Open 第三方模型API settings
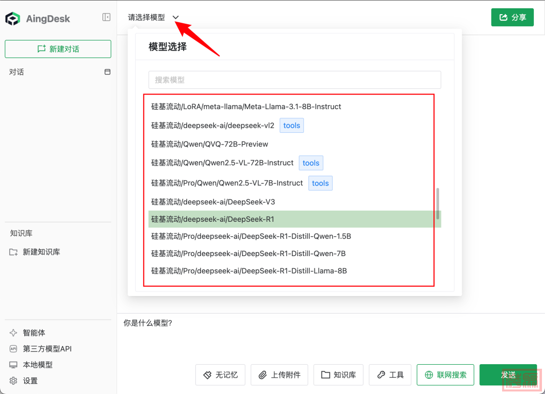The width and height of the screenshot is (545, 394). pyautogui.click(x=47, y=349)
